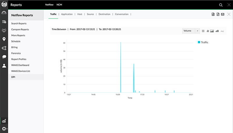Open the settings gear icon at bottom left

point(4,129)
